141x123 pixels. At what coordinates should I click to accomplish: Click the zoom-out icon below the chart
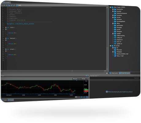[84, 97]
